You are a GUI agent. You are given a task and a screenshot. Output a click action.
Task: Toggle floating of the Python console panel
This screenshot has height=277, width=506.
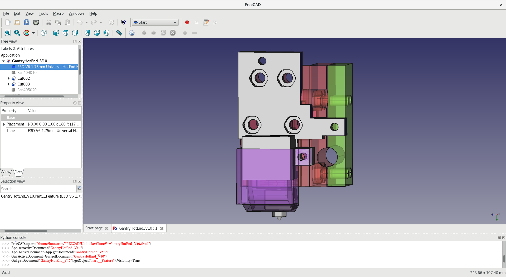pos(499,238)
